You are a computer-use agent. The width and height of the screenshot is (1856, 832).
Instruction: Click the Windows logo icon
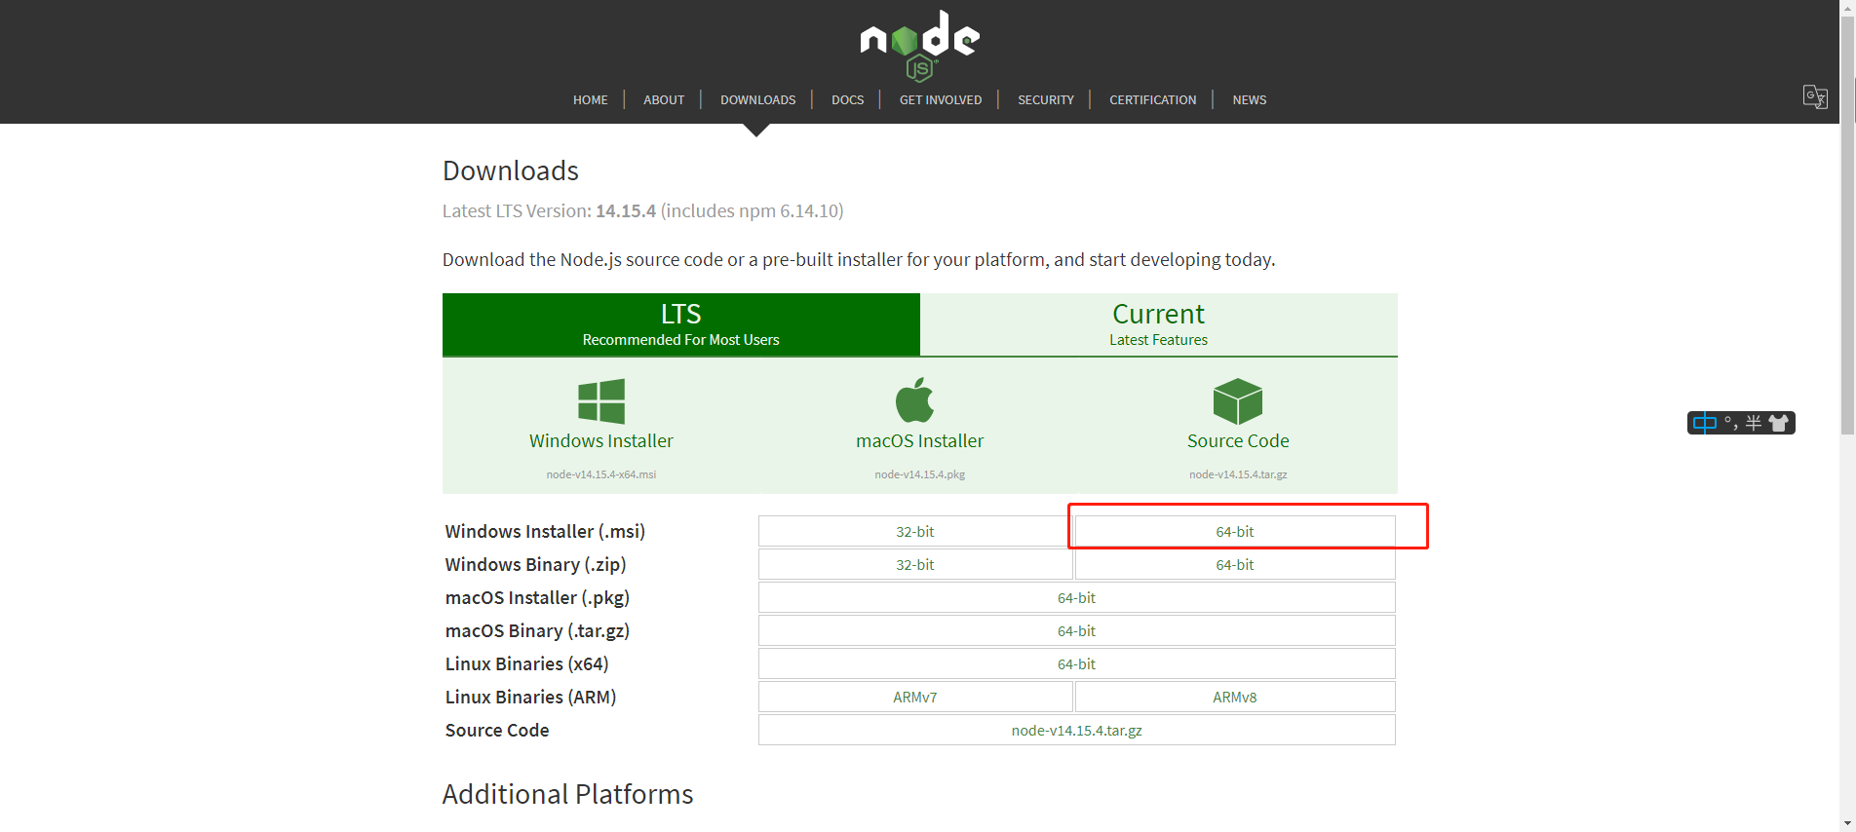click(x=601, y=401)
